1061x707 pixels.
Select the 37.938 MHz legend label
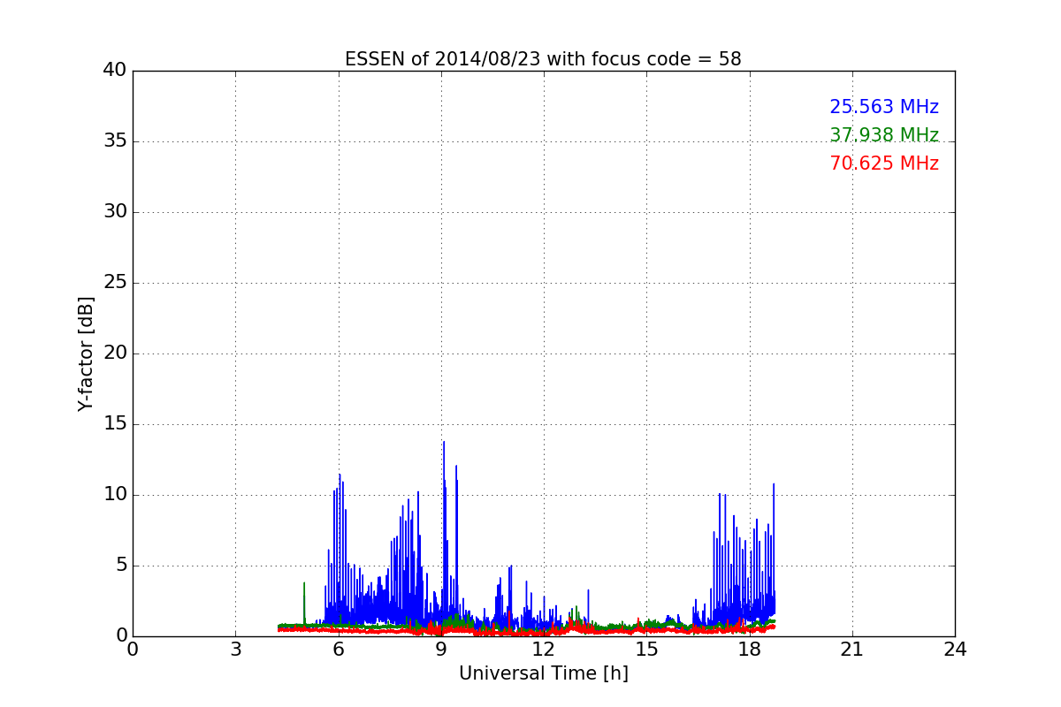(884, 135)
